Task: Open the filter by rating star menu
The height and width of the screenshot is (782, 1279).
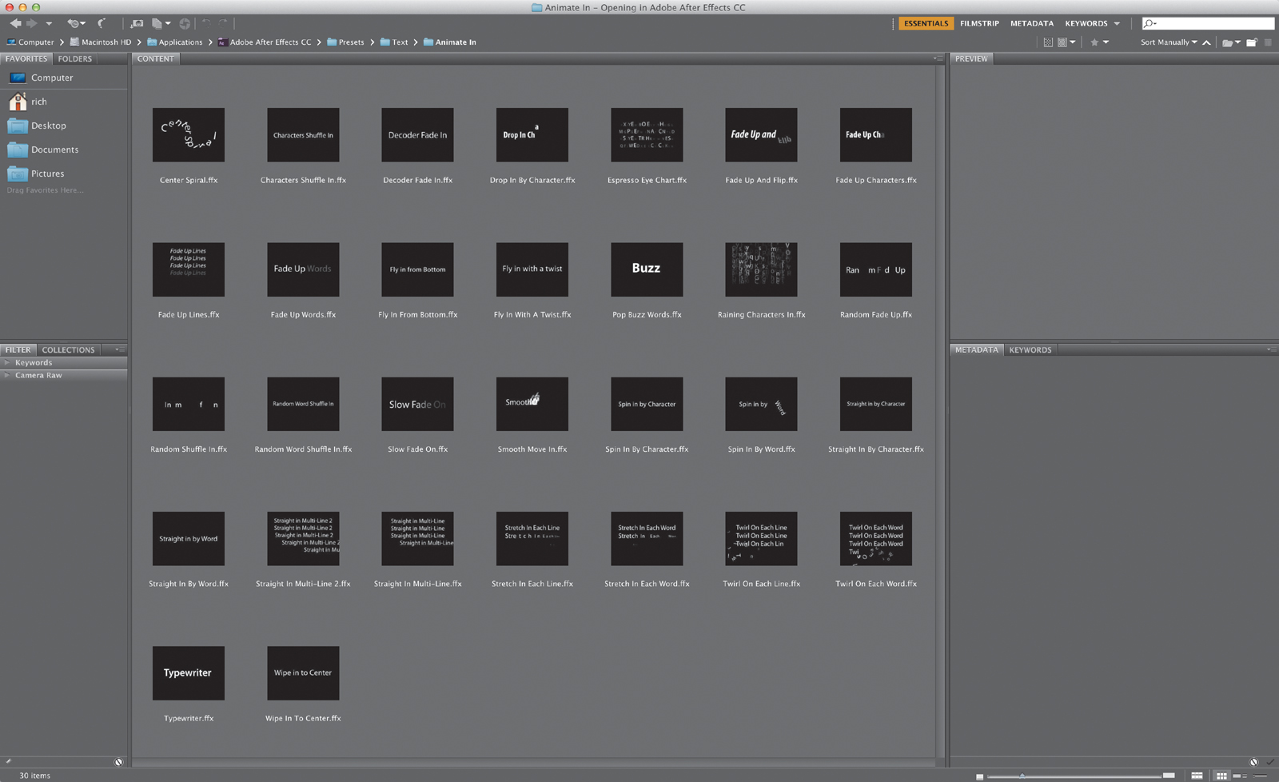Action: [x=1100, y=42]
